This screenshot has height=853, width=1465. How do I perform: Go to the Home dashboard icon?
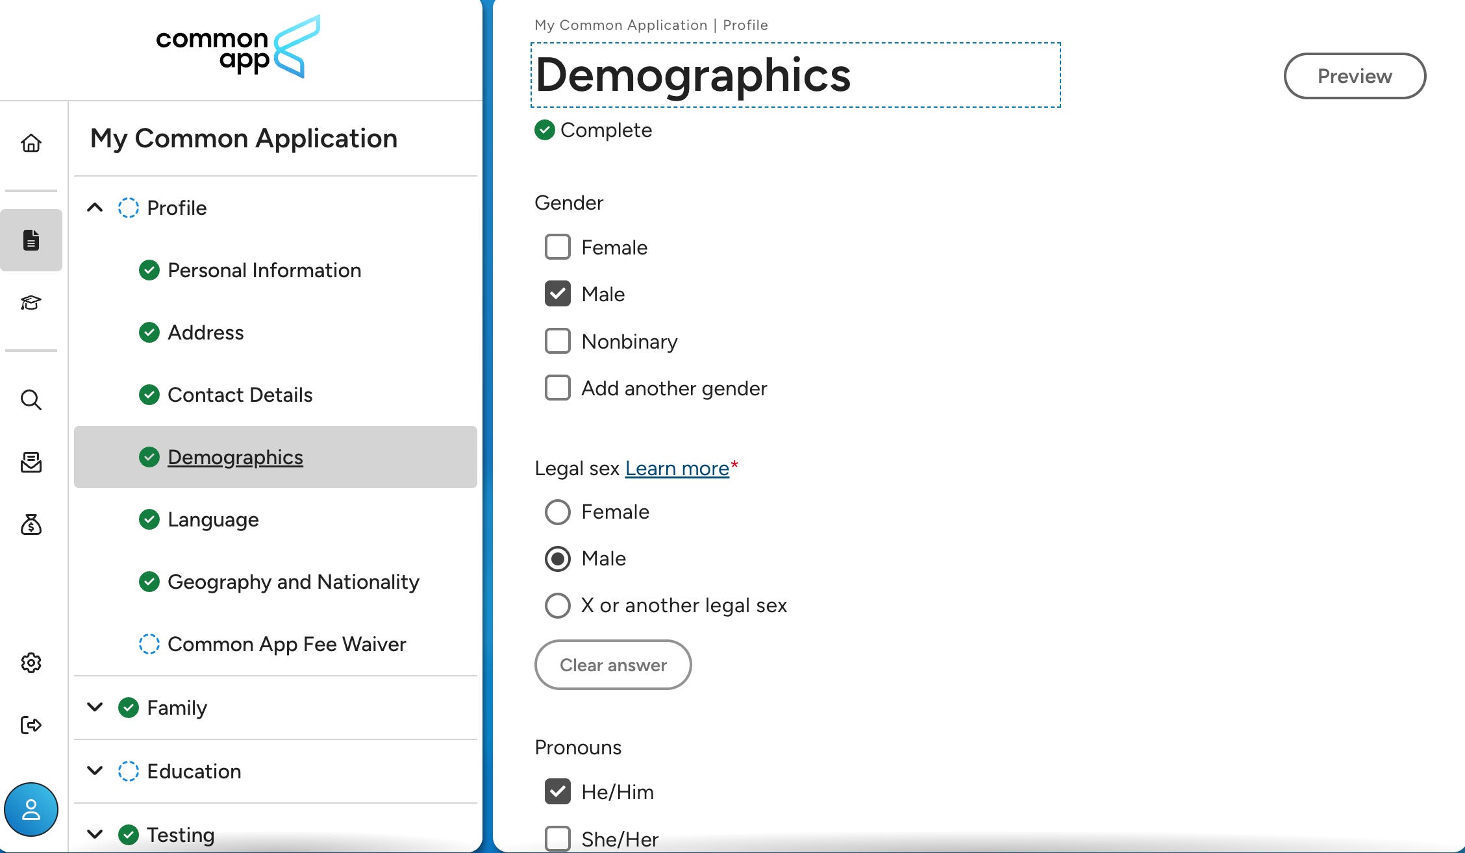coord(31,143)
